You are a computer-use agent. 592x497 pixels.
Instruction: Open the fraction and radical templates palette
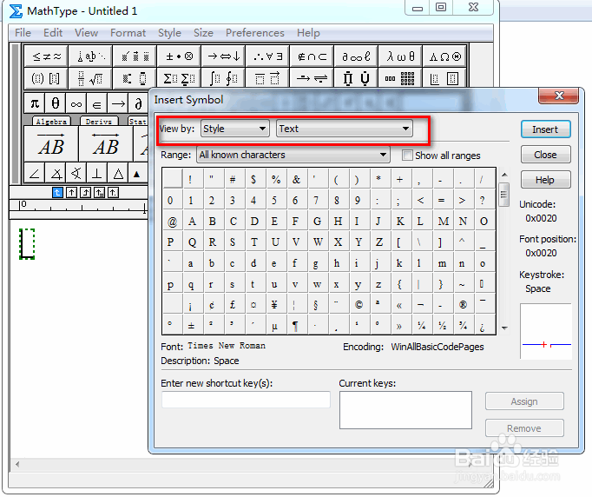(90, 78)
